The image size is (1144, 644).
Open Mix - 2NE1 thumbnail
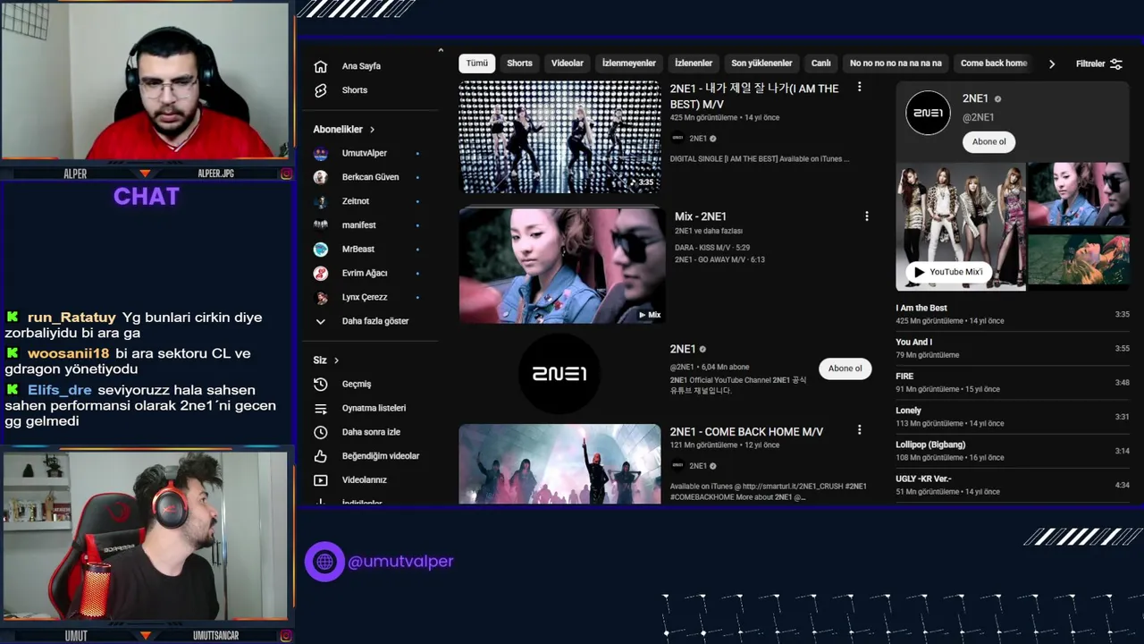tap(562, 266)
